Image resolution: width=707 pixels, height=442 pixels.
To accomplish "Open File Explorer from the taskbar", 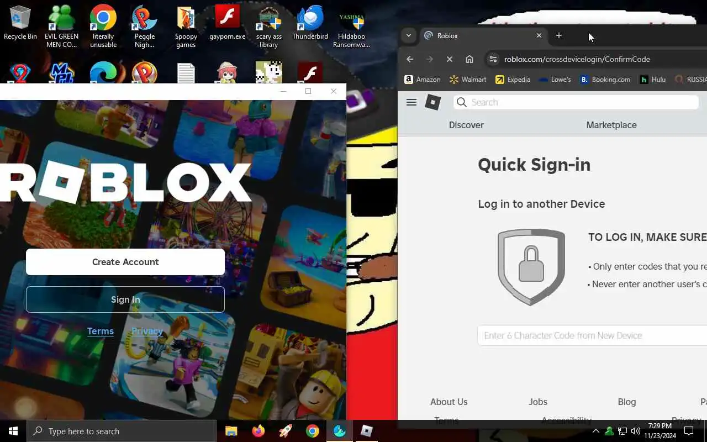I will pyautogui.click(x=231, y=431).
